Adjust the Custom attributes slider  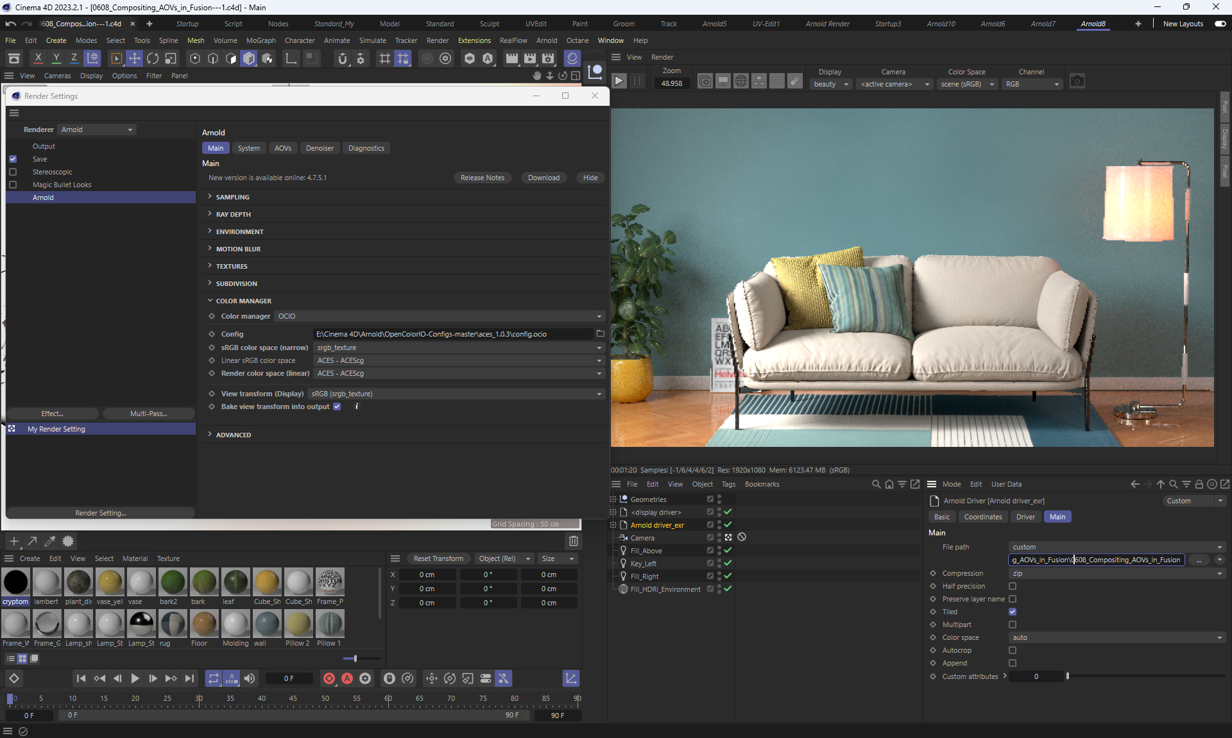pyautogui.click(x=1068, y=676)
